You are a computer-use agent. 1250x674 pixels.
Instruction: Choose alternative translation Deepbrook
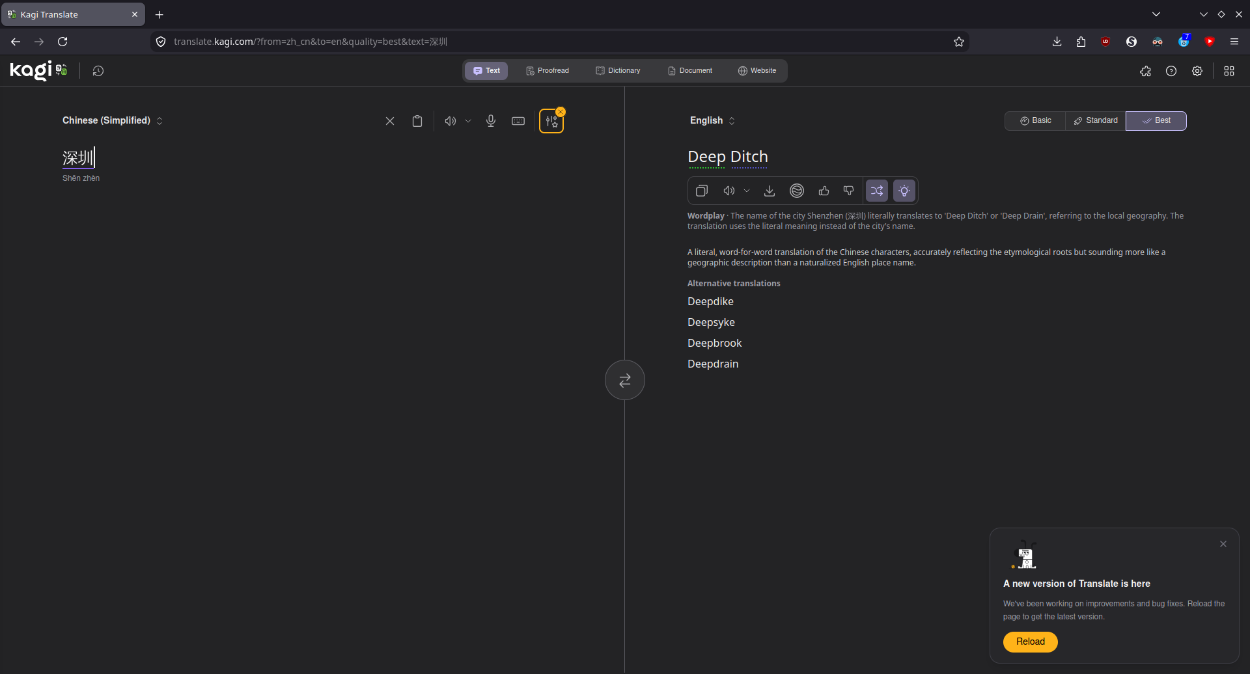[714, 343]
